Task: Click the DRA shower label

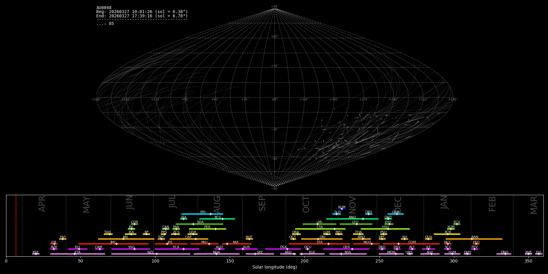Action: 296,232
